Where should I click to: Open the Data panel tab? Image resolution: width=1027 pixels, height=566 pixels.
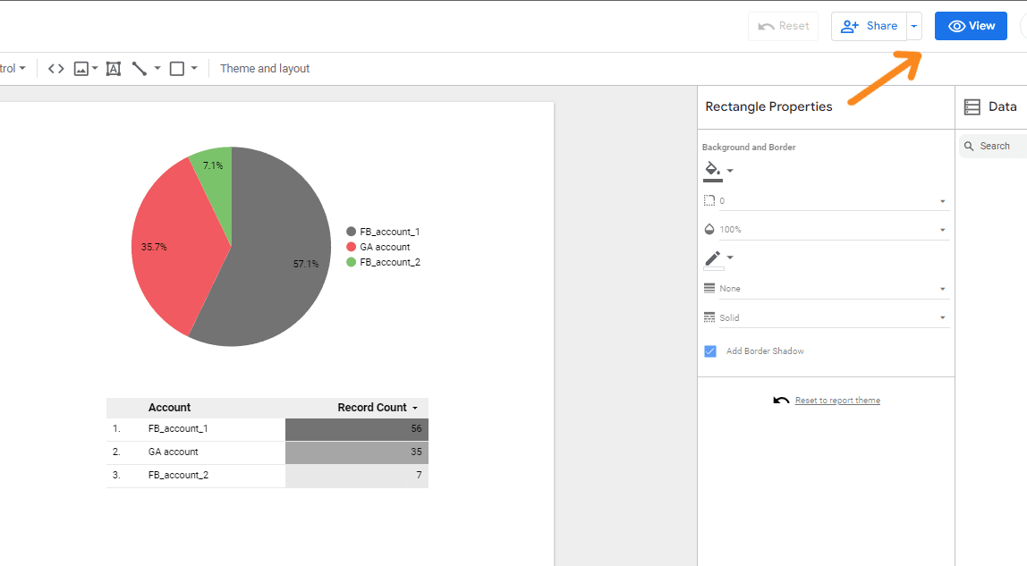click(x=991, y=106)
